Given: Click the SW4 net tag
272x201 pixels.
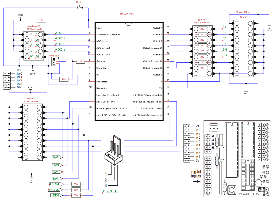Looking at the screenshot, I should pyautogui.click(x=58, y=179).
